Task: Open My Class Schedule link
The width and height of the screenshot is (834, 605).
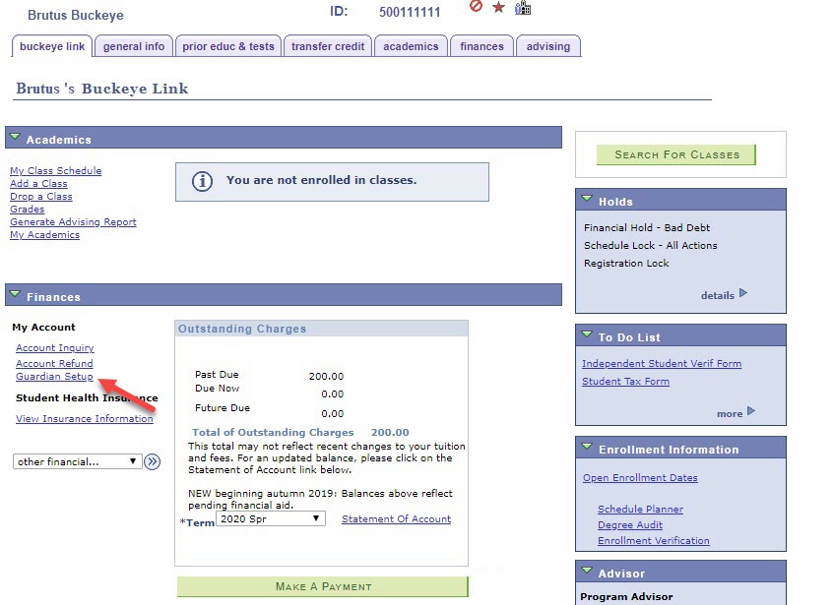Action: pyautogui.click(x=56, y=170)
